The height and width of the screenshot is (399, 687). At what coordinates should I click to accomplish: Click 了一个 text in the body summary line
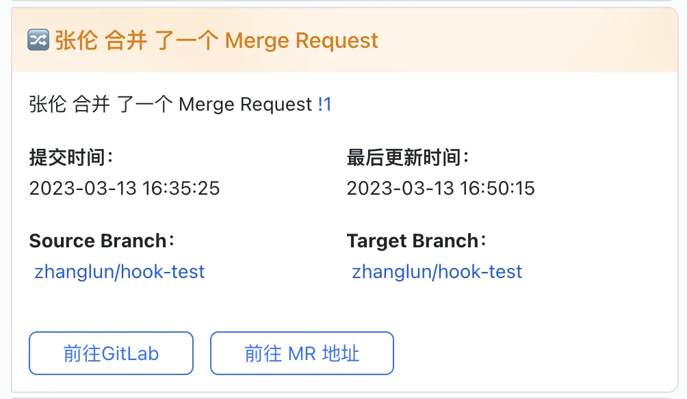(x=144, y=105)
